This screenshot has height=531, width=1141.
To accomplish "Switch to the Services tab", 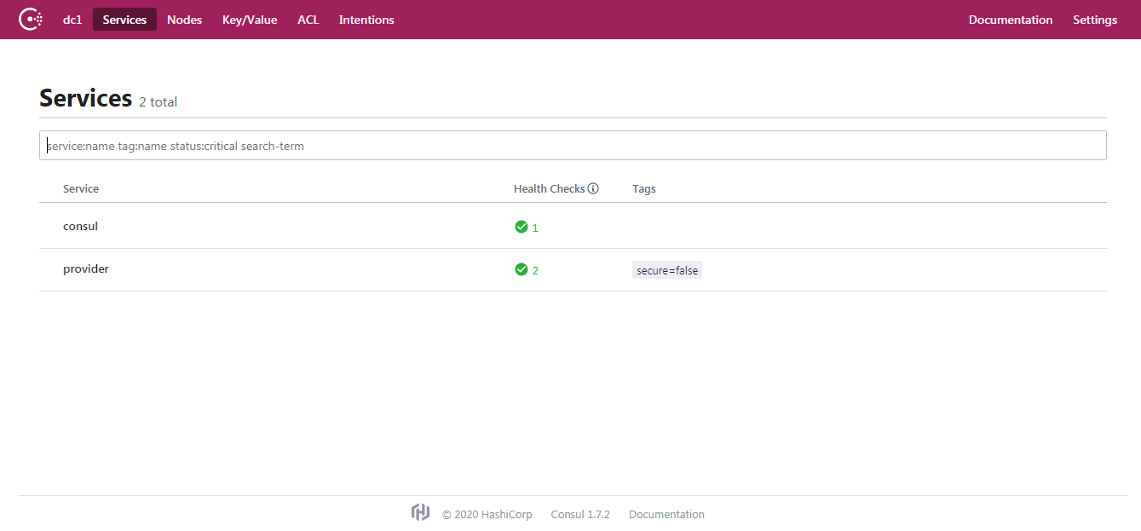I will tap(124, 20).
